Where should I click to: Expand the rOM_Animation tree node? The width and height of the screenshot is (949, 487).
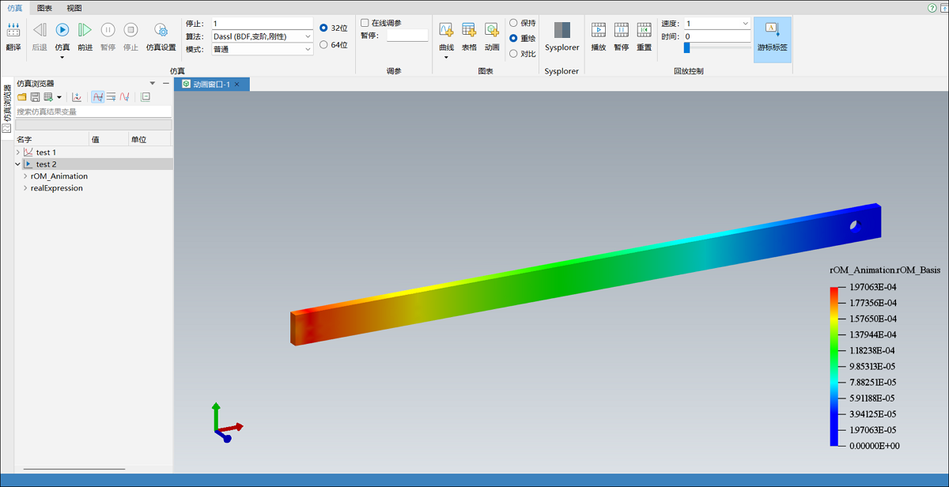click(x=25, y=176)
